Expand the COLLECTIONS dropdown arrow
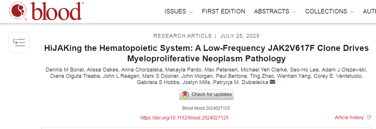Screen dimensions: 376x129 coord(352,12)
